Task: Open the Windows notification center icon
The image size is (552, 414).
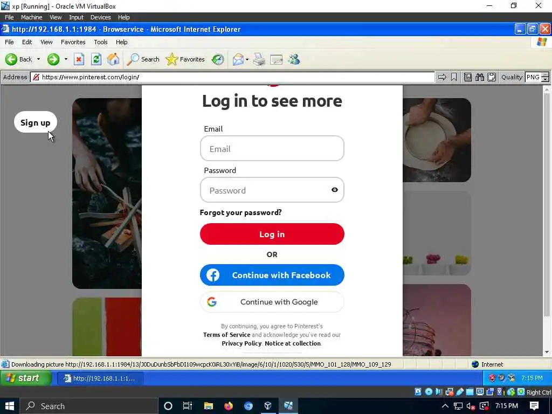Action: (x=534, y=406)
